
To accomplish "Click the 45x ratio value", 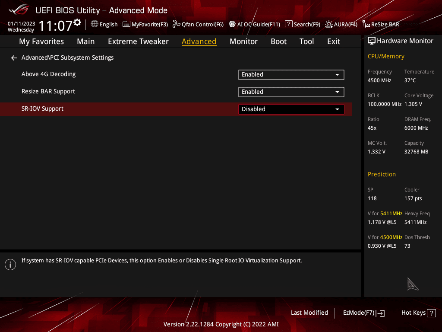I will (x=372, y=128).
